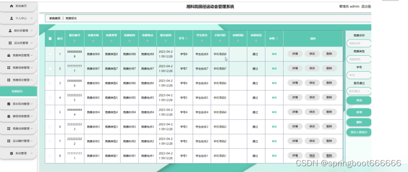Click the sort arrows under 审核状态 header
The width and height of the screenshot is (408, 172).
coord(256,41)
